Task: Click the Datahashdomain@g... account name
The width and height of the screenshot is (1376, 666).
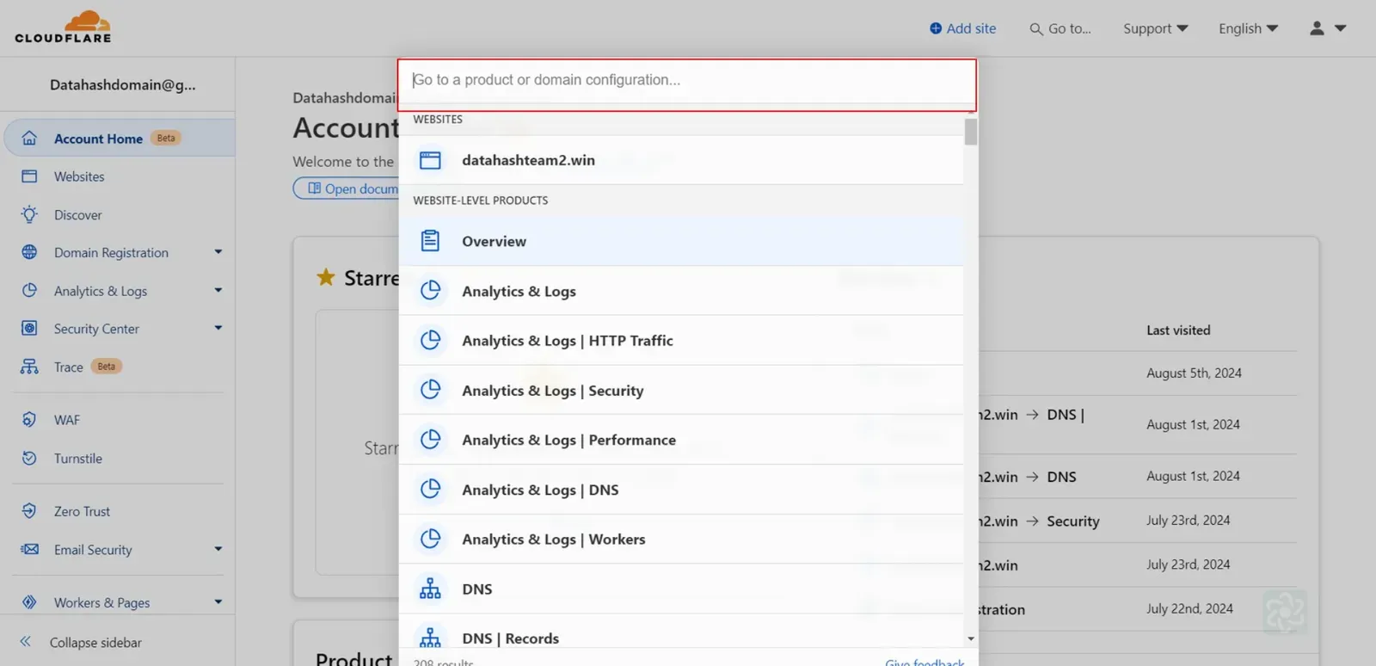Action: (x=123, y=84)
